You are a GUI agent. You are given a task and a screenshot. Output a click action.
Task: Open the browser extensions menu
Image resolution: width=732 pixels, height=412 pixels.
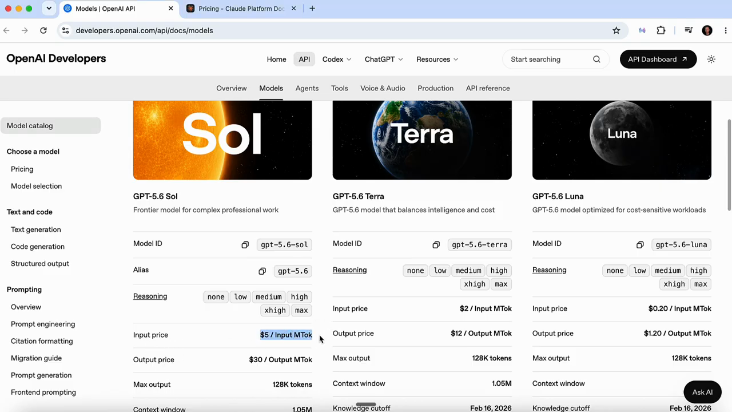coord(661,30)
